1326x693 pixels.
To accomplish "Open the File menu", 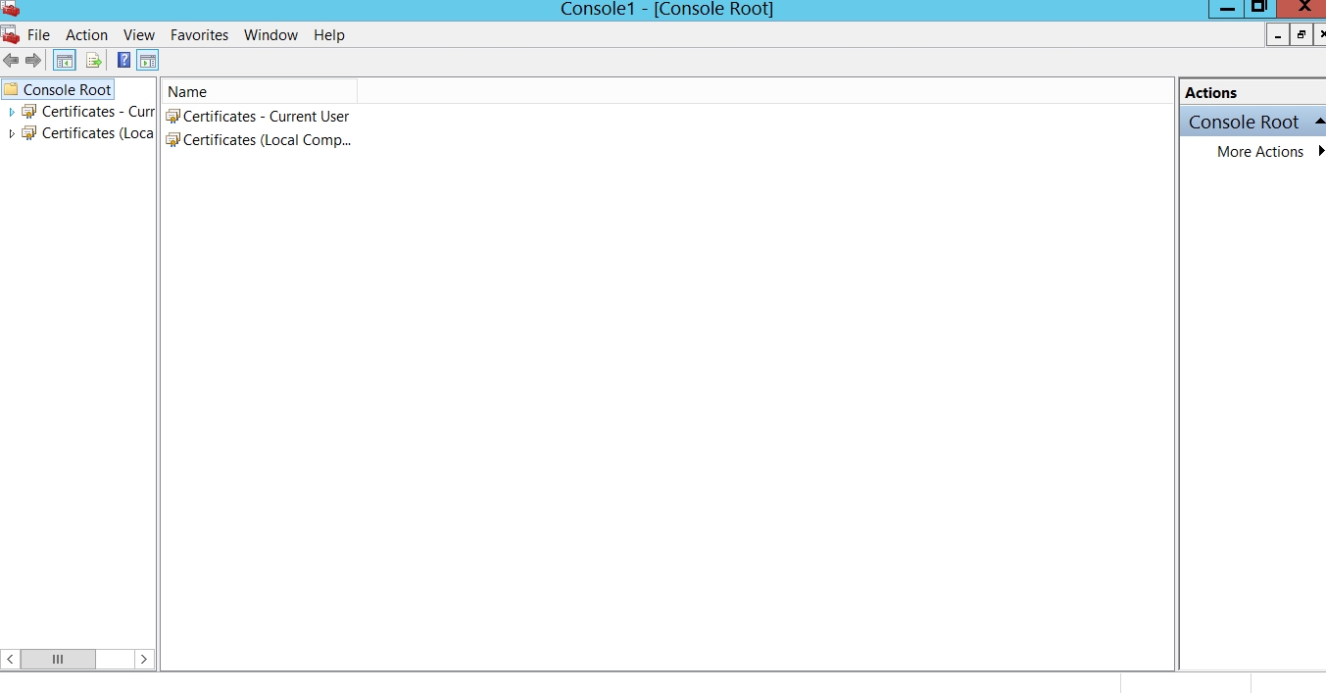I will 38,35.
